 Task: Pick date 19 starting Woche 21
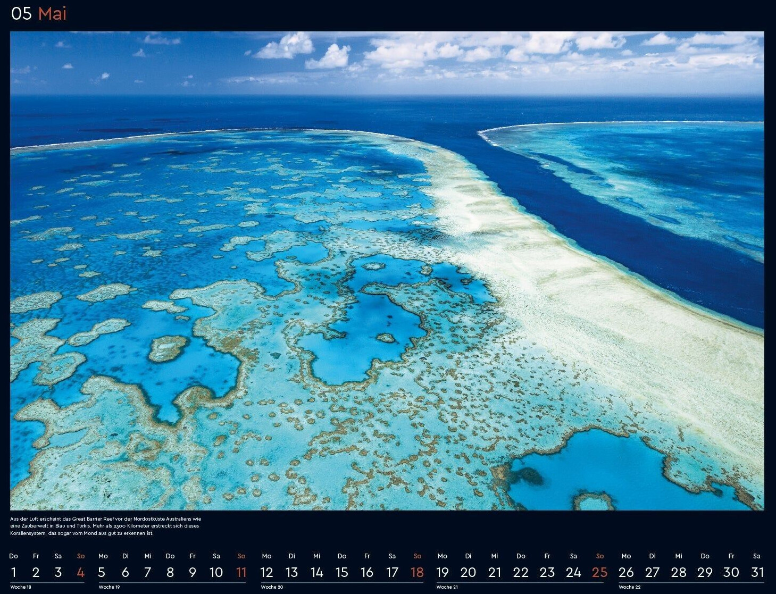pos(442,572)
